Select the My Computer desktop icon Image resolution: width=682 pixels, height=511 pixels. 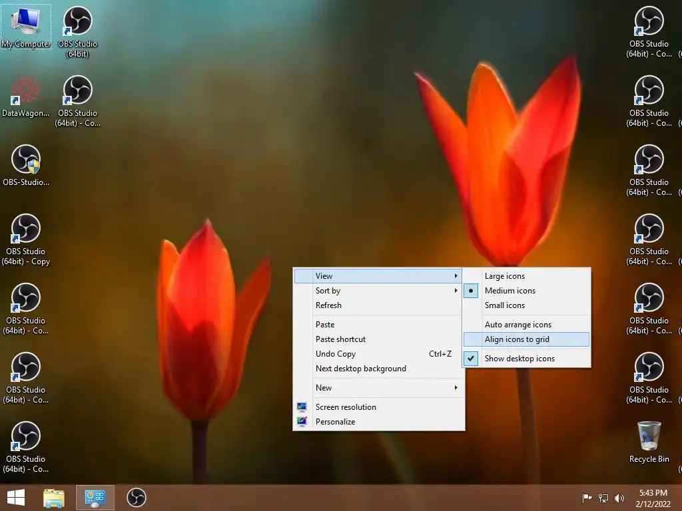coord(26,27)
